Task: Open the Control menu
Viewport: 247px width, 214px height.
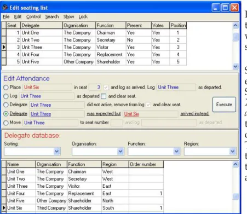Action: [x=33, y=17]
